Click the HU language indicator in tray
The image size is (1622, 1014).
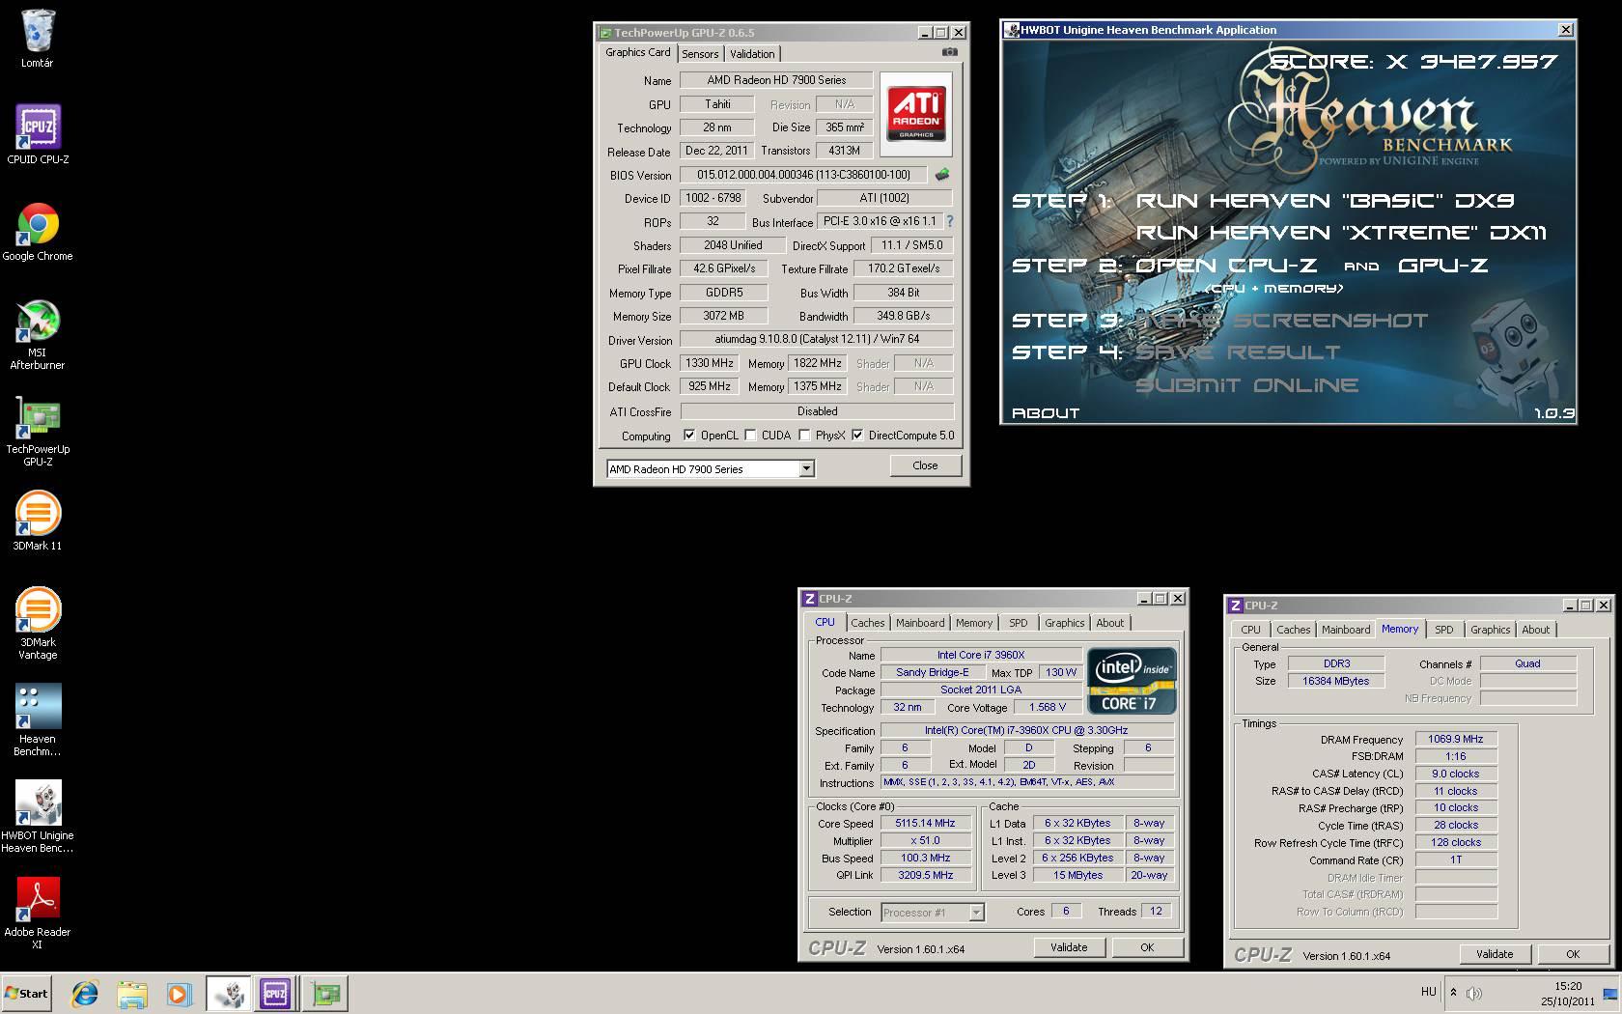click(x=1429, y=992)
